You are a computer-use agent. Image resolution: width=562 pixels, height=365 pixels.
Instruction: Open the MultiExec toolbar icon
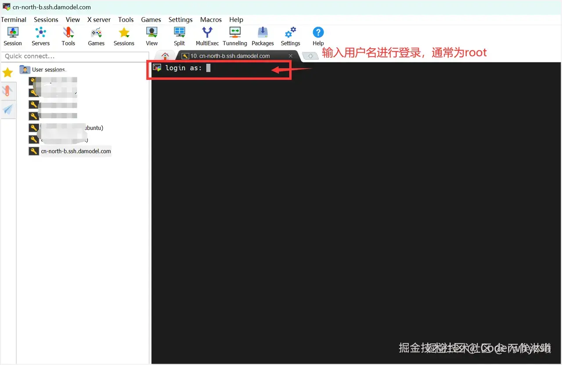click(x=207, y=36)
